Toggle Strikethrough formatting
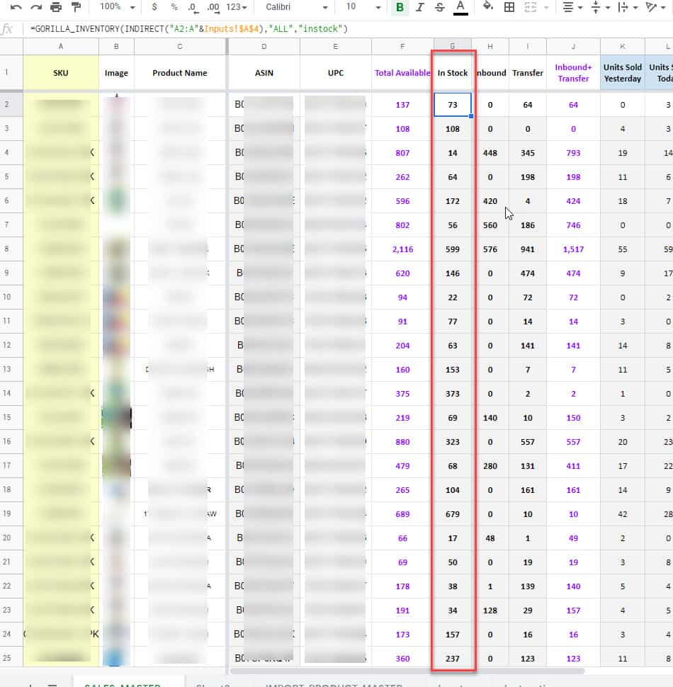The image size is (673, 687). click(440, 7)
